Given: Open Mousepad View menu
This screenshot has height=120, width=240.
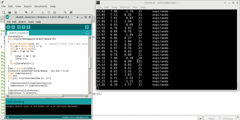Looking at the screenshot, I should 18,7.
